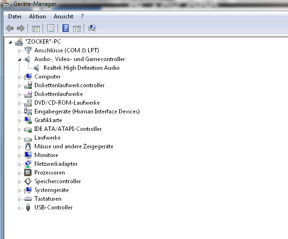This screenshot has height=239, width=288.
Task: Click the Speichercontroller icon
Action: [x=28, y=181]
